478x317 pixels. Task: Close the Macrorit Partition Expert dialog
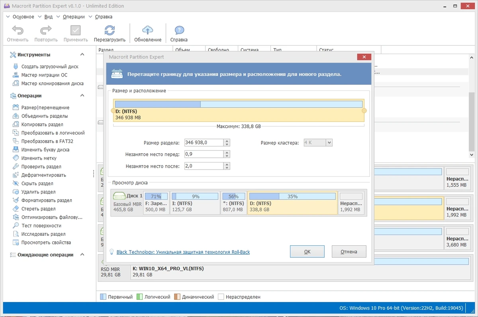pos(364,57)
